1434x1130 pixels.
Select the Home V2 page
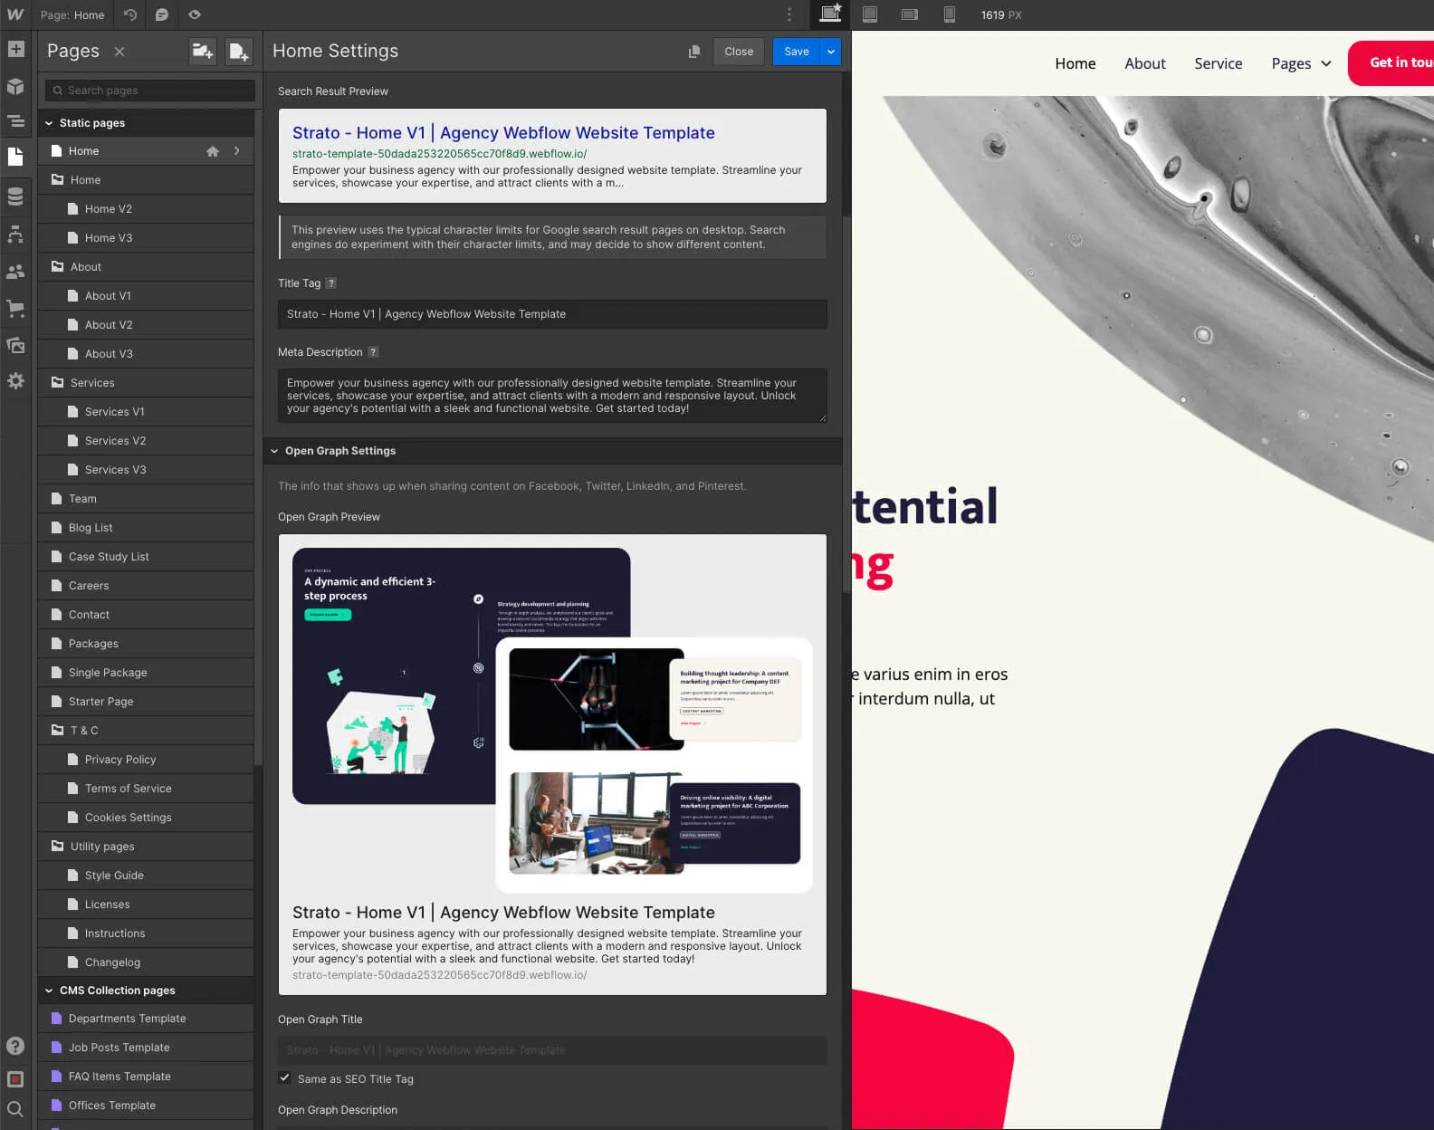tap(146, 209)
